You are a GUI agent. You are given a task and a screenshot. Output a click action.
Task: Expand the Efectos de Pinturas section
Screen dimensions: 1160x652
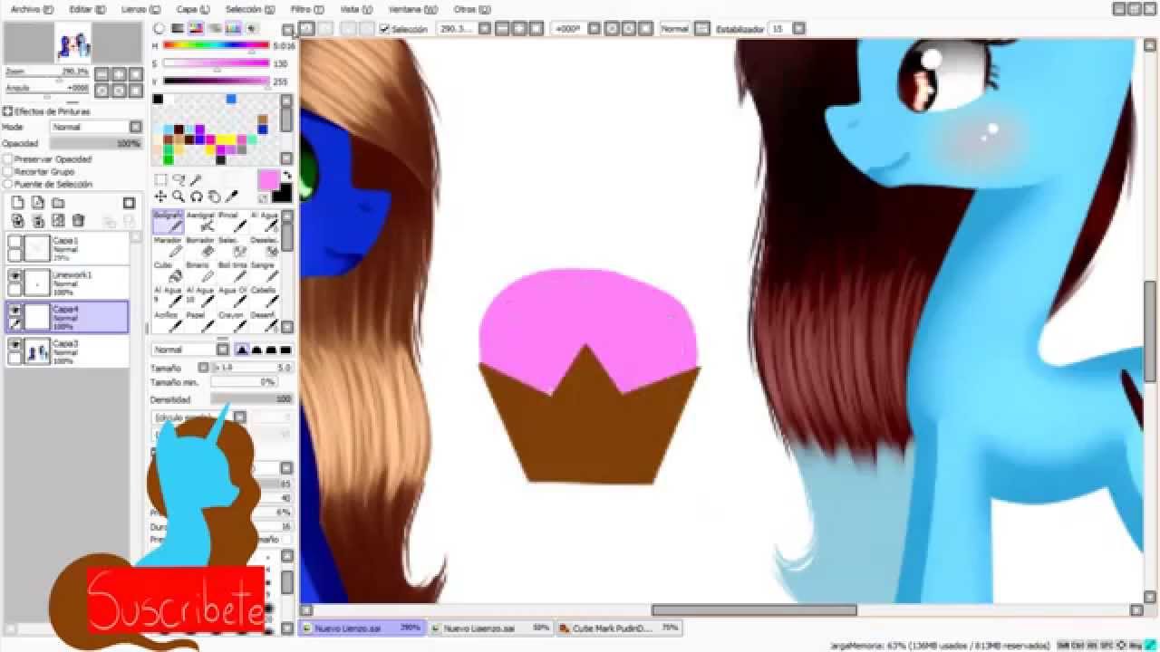(x=7, y=111)
